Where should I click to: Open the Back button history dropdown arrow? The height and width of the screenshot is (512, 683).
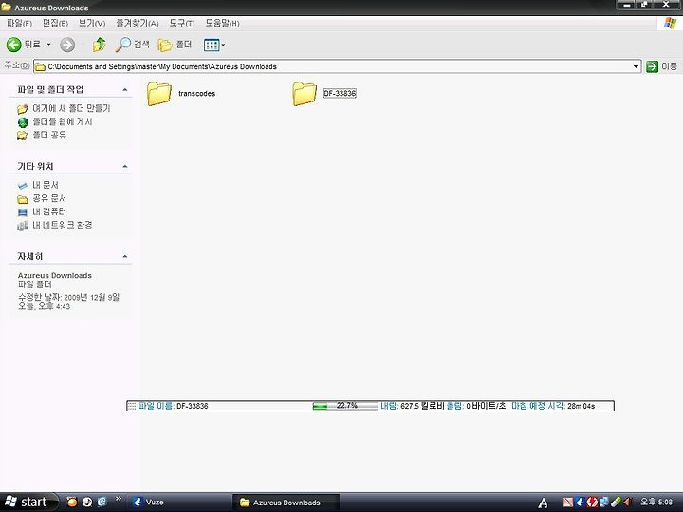tap(48, 45)
